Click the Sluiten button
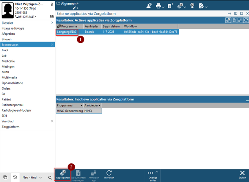 [x=242, y=175]
